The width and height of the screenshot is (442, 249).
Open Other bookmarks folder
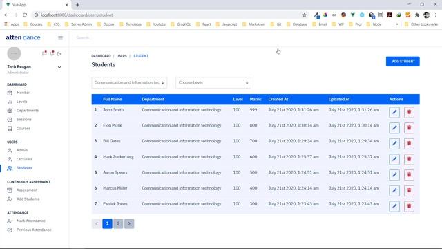click(421, 24)
